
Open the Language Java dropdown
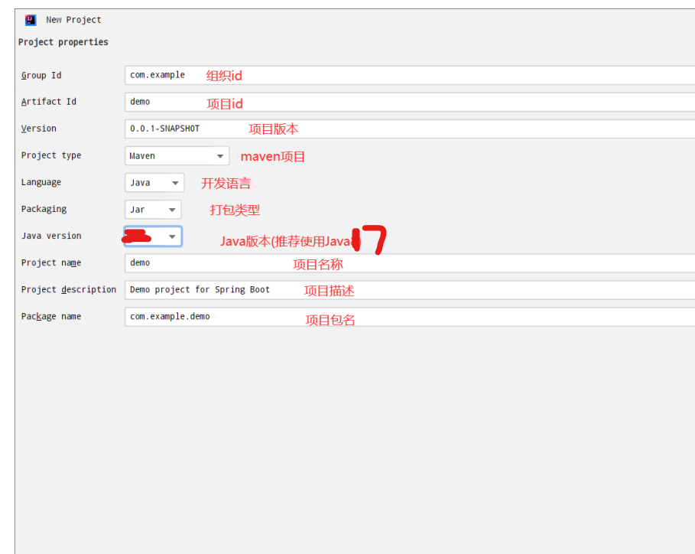154,183
